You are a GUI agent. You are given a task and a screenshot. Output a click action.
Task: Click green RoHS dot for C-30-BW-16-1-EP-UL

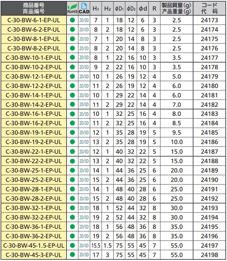(x=72, y=114)
